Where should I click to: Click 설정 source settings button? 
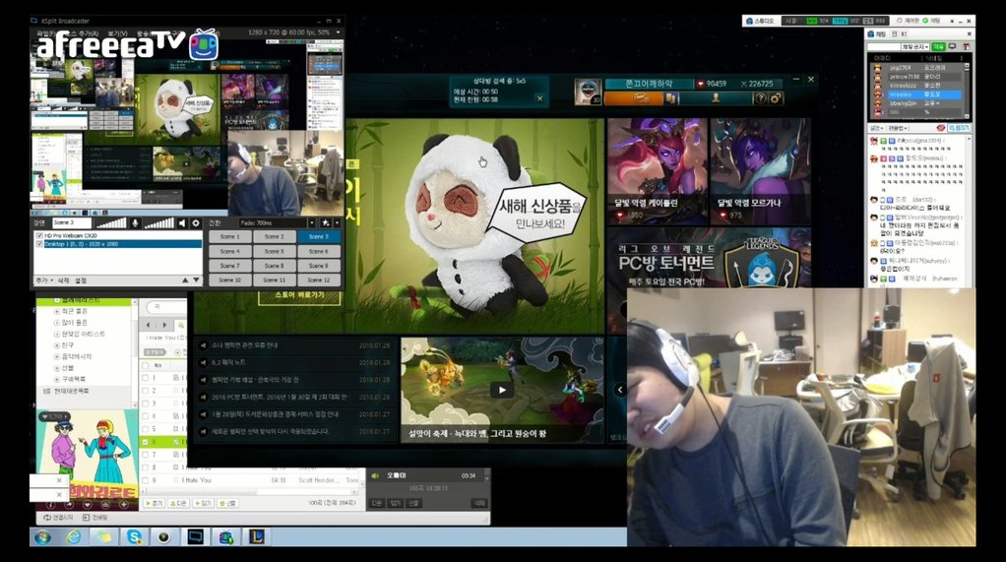click(x=80, y=281)
